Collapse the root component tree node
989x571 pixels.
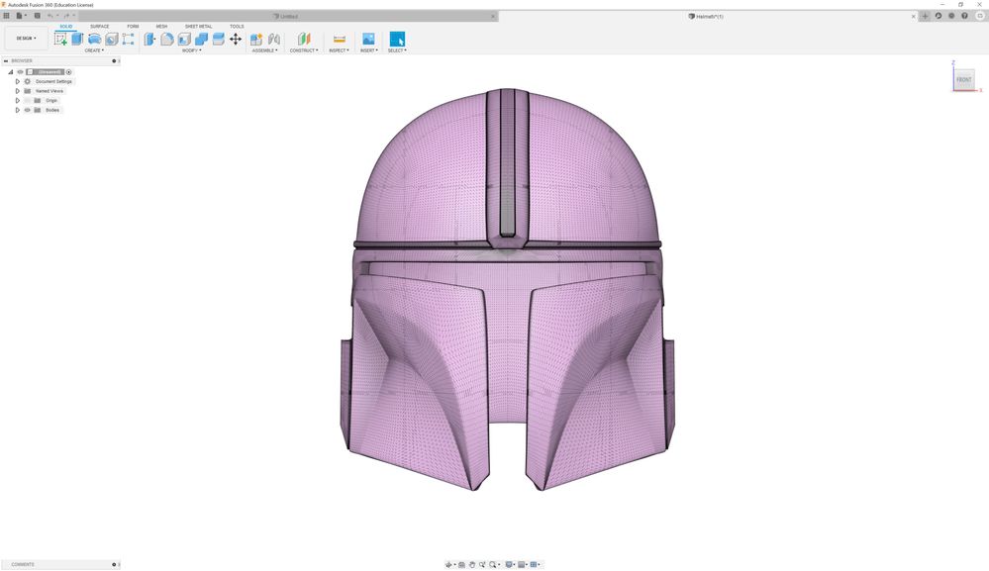click(x=11, y=72)
